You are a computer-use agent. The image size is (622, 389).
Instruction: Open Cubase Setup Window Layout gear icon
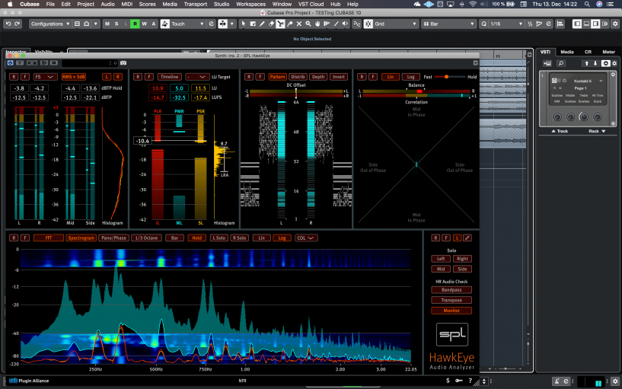coord(615,24)
